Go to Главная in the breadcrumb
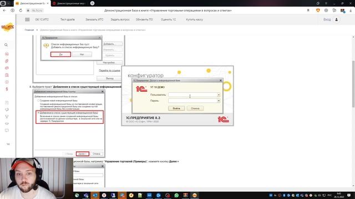The width and height of the screenshot is (355, 199). (29, 30)
